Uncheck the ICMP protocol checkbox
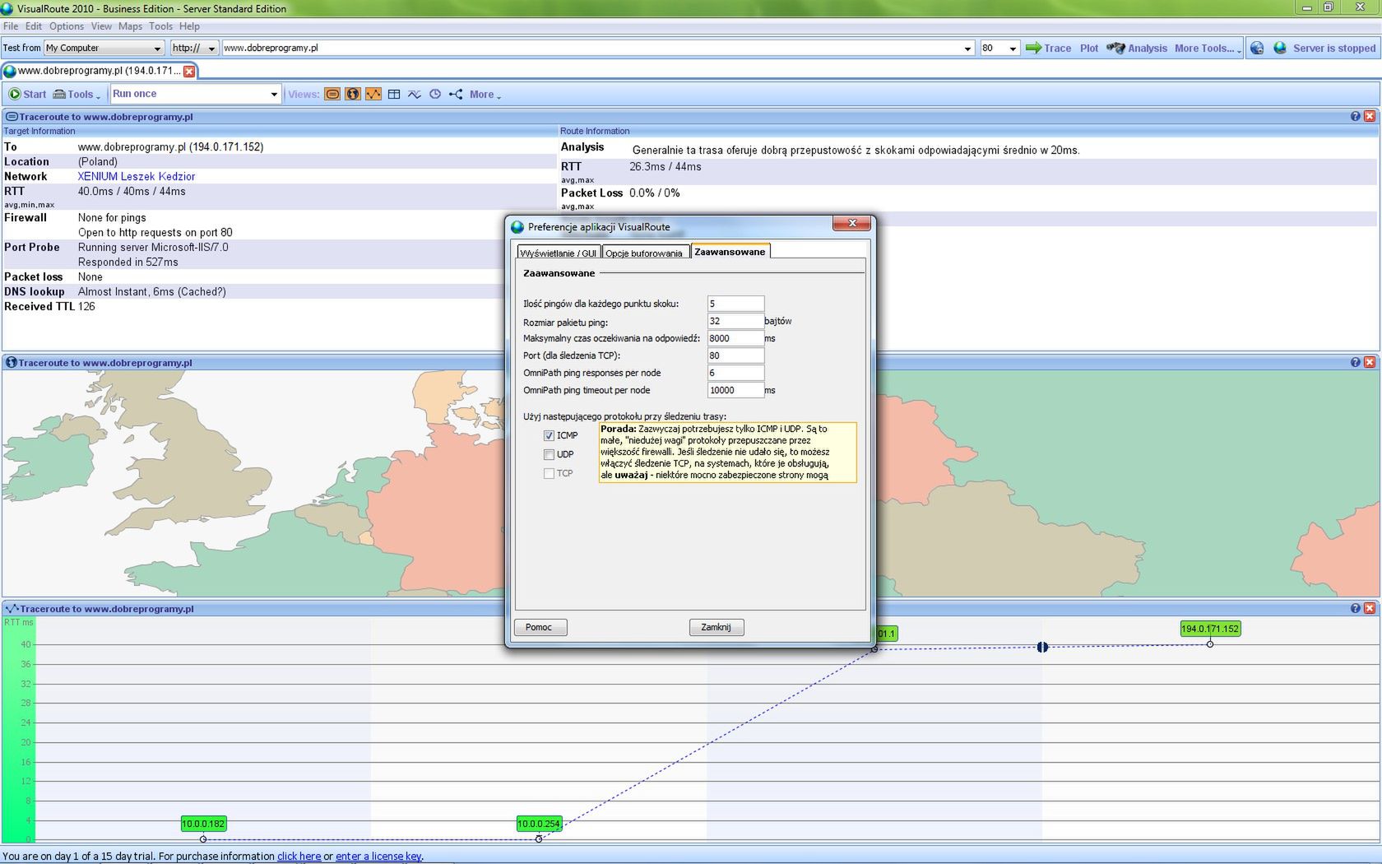Image resolution: width=1382 pixels, height=864 pixels. click(549, 435)
